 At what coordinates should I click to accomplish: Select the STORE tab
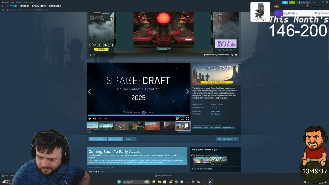click(x=14, y=6)
